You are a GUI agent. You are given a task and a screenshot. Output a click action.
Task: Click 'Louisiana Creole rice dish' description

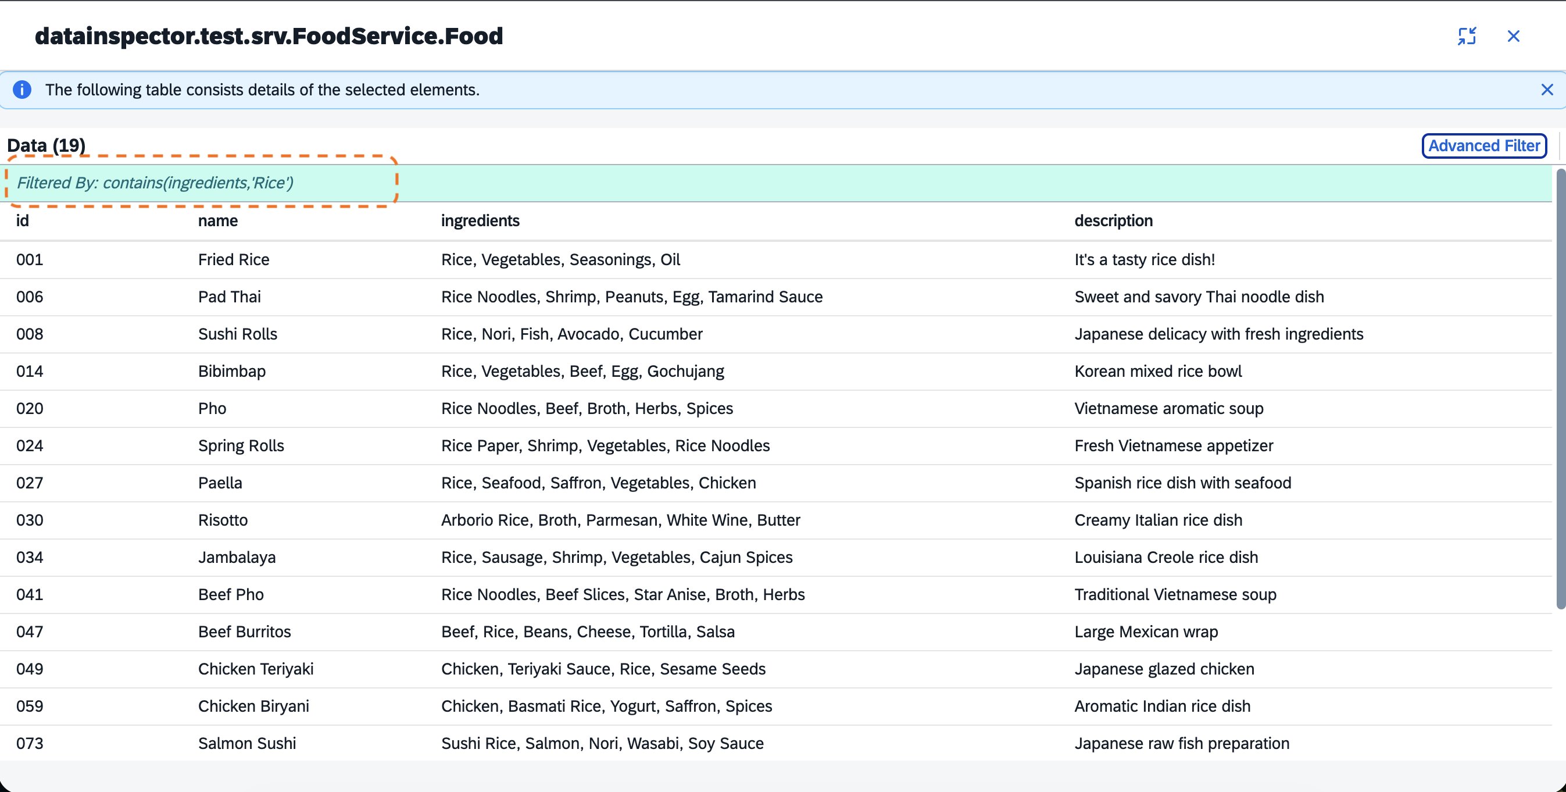coord(1165,557)
